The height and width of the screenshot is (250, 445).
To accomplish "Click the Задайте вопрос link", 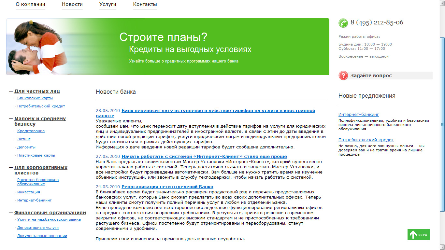I will [371, 76].
